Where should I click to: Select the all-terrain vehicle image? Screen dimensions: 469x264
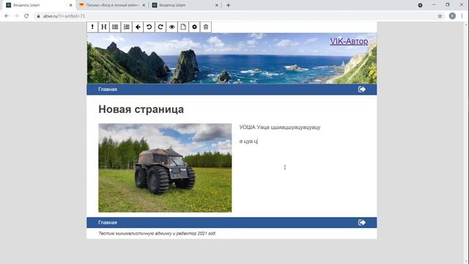(x=165, y=168)
